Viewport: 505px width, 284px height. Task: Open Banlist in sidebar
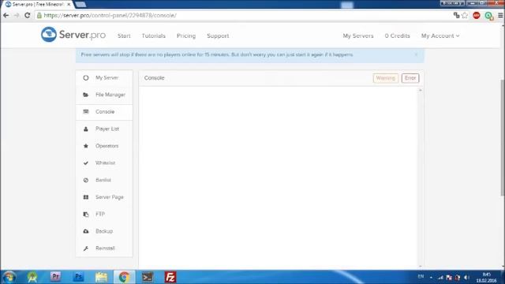point(104,180)
